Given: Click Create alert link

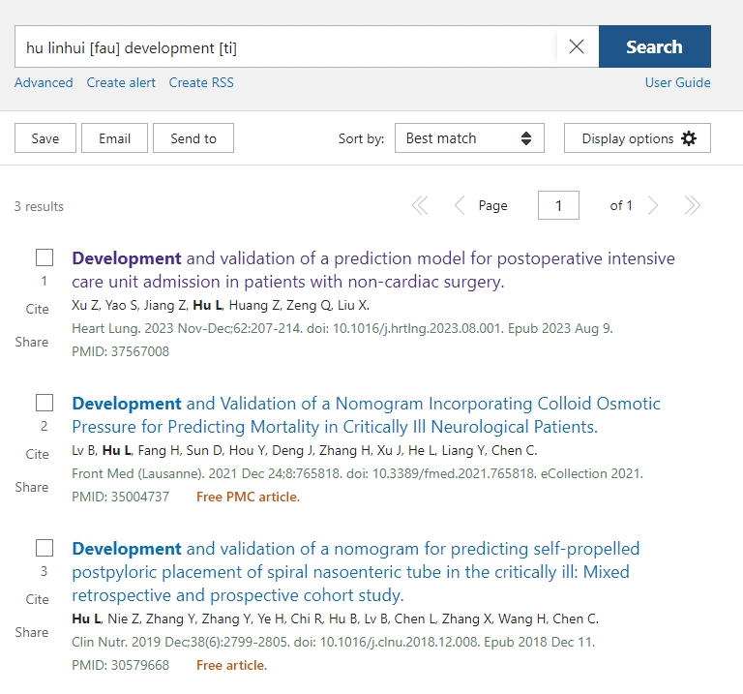Looking at the screenshot, I should [x=121, y=82].
